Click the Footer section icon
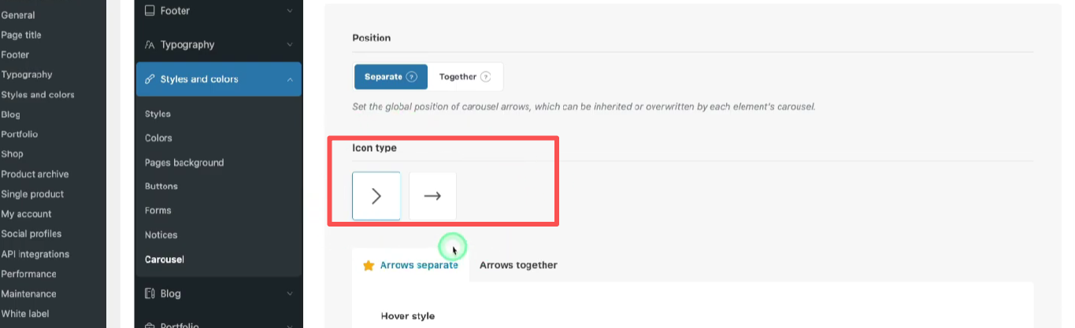 click(x=150, y=11)
